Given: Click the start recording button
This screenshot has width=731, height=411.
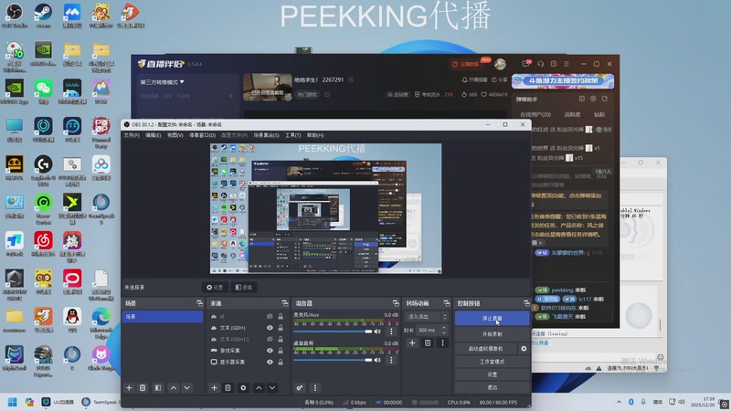Looking at the screenshot, I should 492,334.
